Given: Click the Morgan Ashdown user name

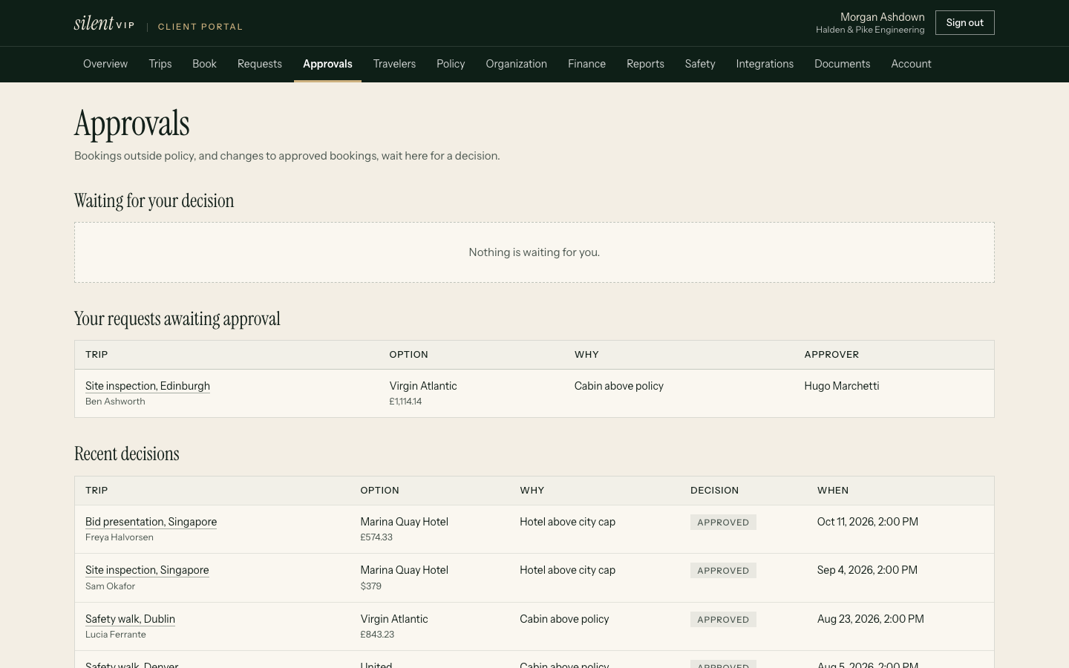Looking at the screenshot, I should click(x=882, y=17).
